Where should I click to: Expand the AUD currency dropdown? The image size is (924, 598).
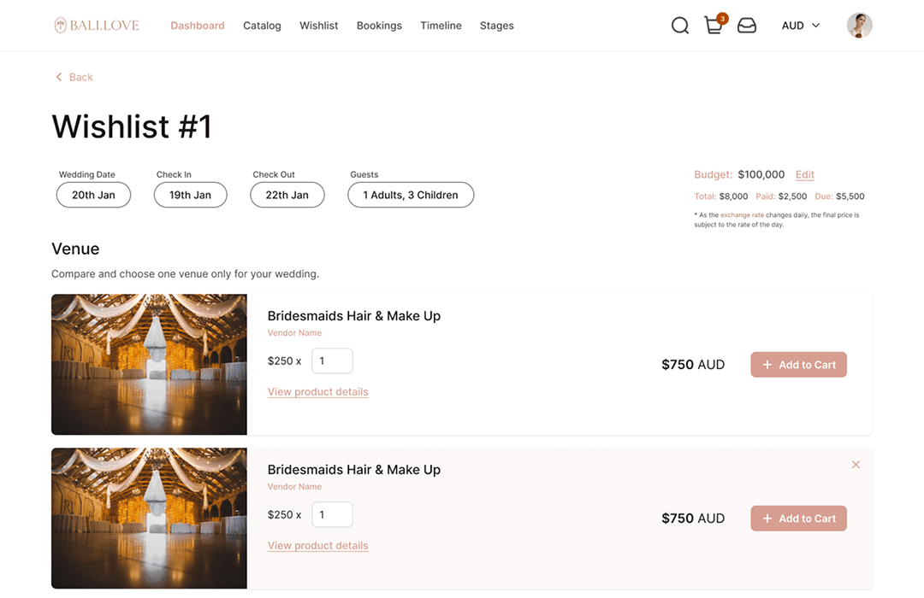(801, 26)
